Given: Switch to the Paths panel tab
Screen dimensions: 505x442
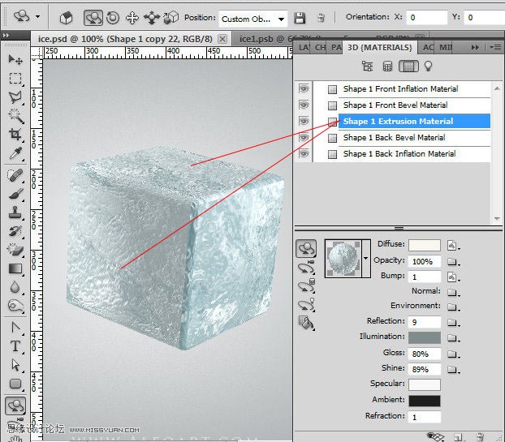Looking at the screenshot, I should click(335, 48).
